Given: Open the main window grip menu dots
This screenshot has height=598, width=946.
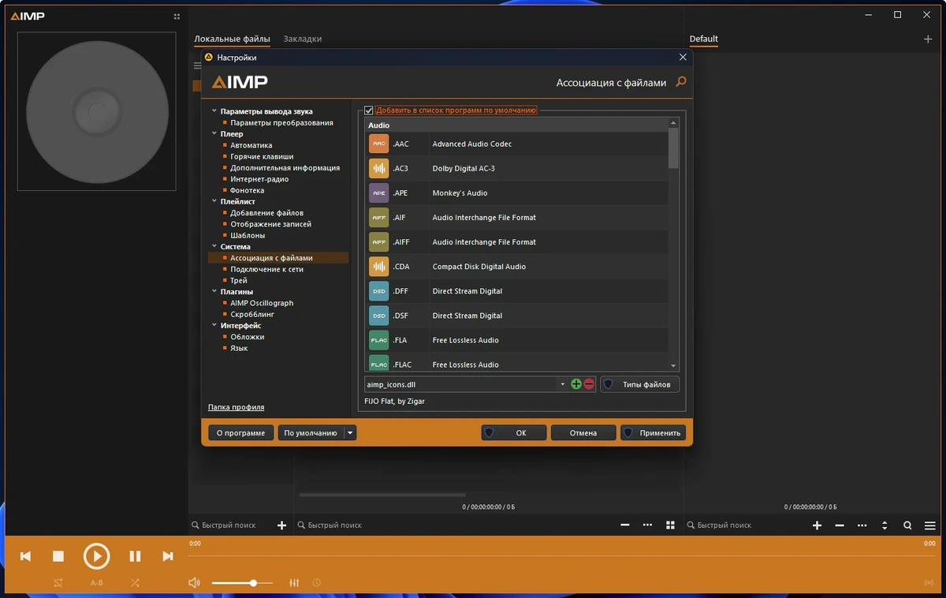Looking at the screenshot, I should [177, 16].
